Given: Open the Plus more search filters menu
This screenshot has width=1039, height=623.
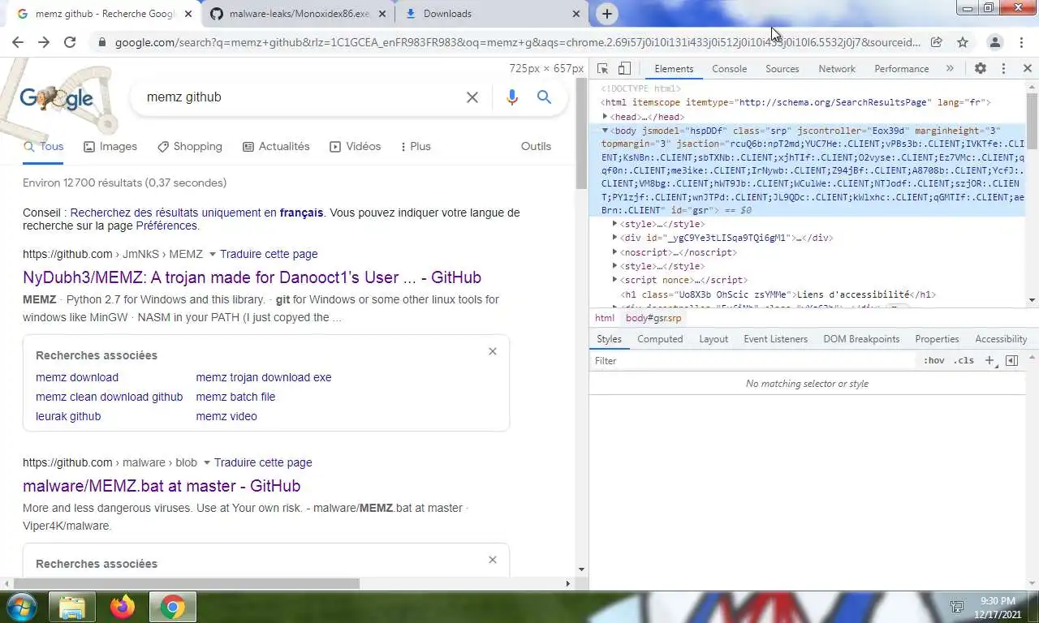Looking at the screenshot, I should pos(416,147).
